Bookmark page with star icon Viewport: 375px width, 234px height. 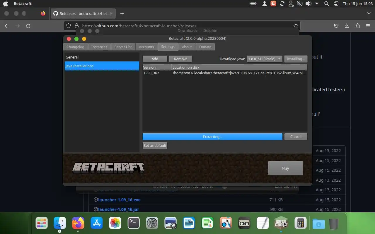pyautogui.click(x=296, y=26)
